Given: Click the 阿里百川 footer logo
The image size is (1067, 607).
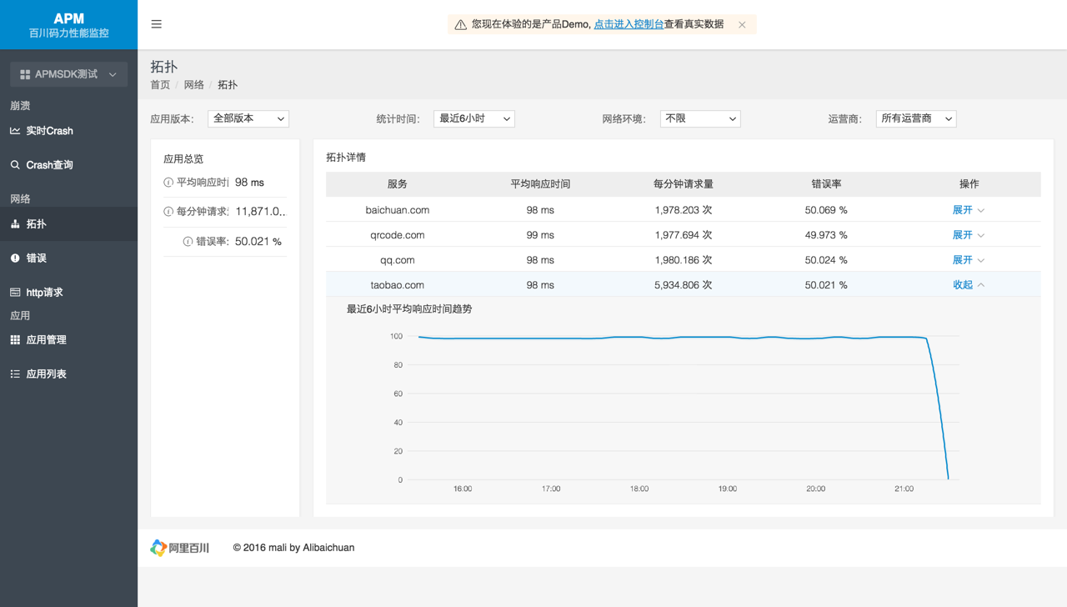Looking at the screenshot, I should tap(180, 548).
